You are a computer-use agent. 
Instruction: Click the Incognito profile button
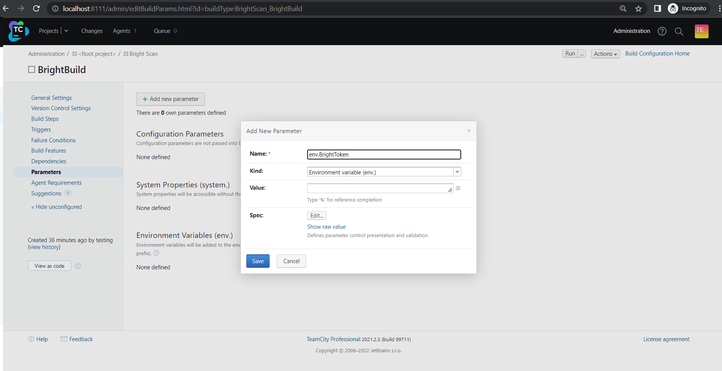coord(689,8)
